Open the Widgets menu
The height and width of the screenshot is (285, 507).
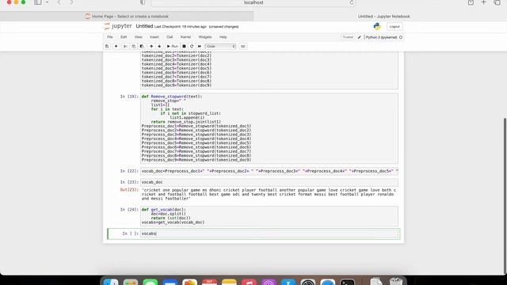[x=205, y=37]
